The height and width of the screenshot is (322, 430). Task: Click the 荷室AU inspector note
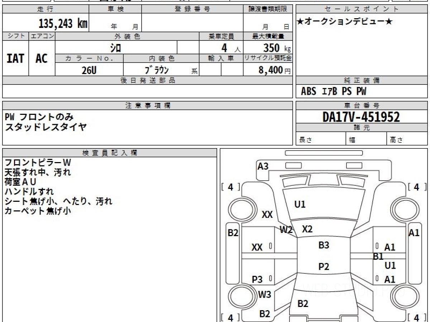(21, 182)
